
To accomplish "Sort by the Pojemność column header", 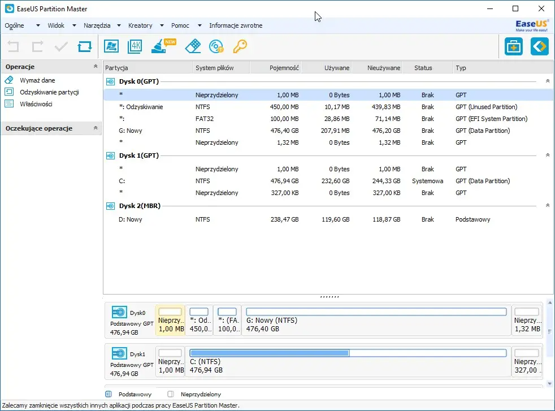I will (275, 68).
